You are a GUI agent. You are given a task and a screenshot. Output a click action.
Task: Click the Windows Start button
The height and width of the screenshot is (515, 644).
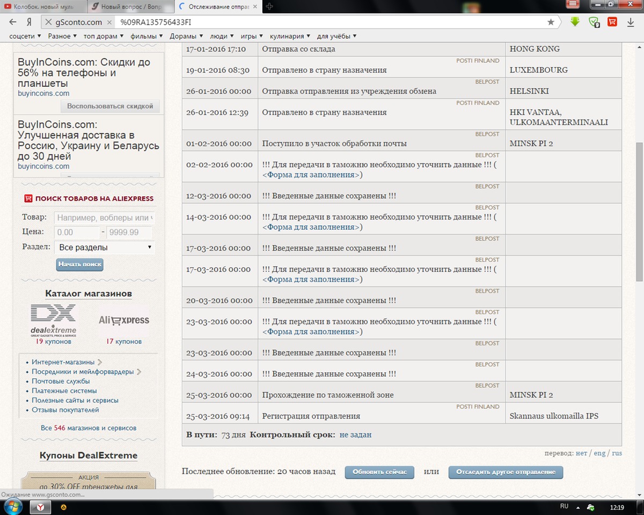click(12, 506)
